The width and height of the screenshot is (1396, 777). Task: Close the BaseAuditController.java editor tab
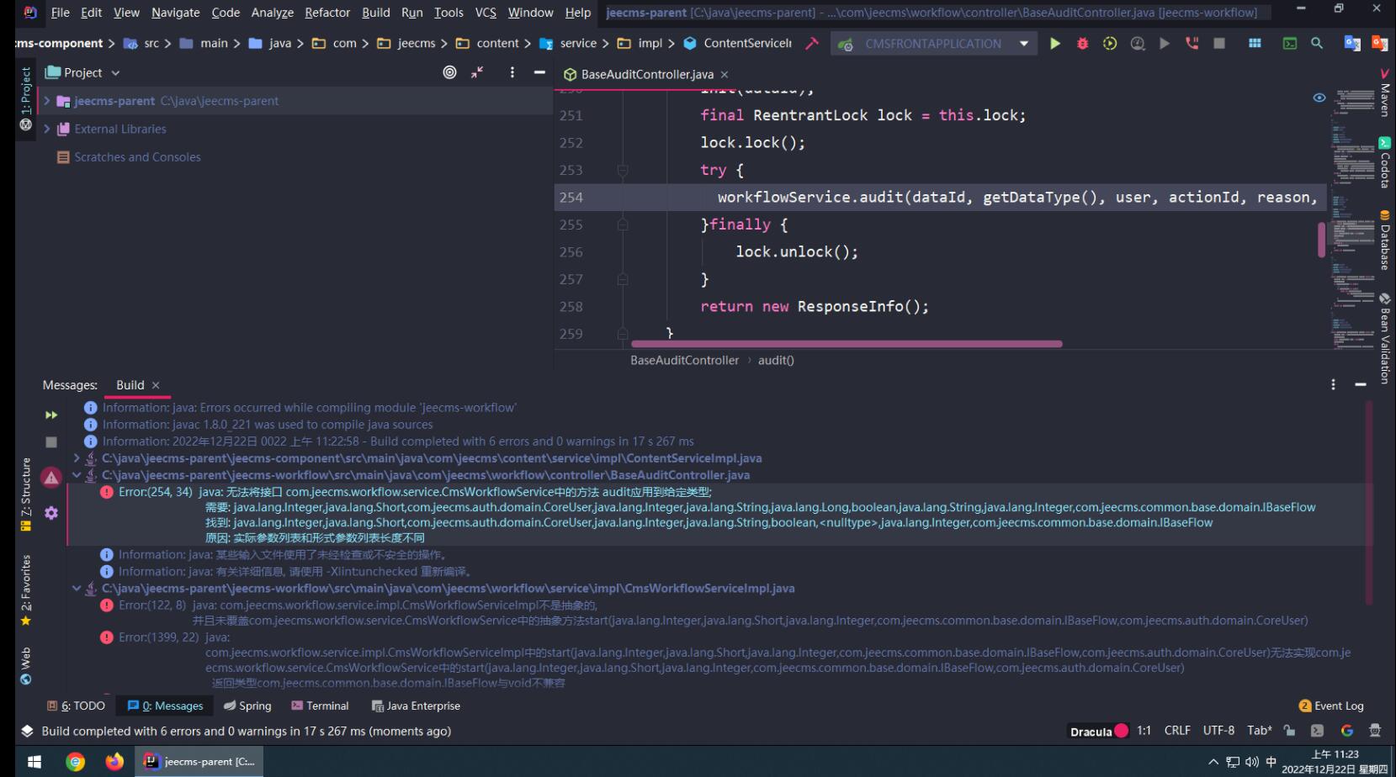tap(725, 75)
